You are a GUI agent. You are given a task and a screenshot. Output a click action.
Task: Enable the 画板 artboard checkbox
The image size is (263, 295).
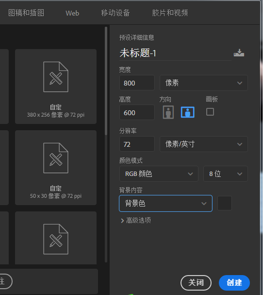(210, 112)
